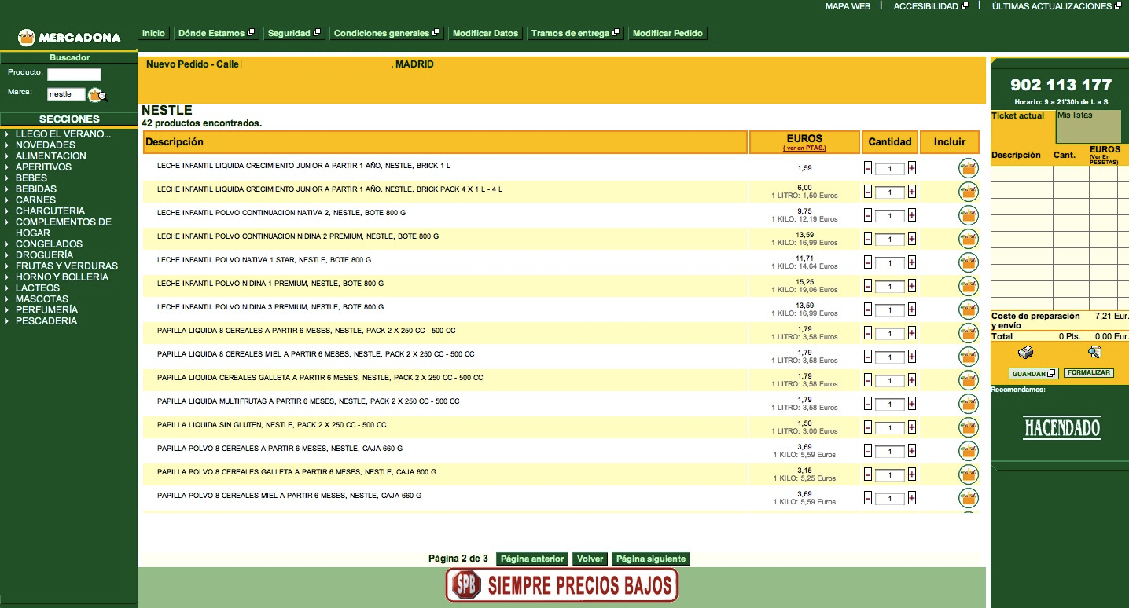
Task: Open the PESCADERIA section
Action: (46, 321)
